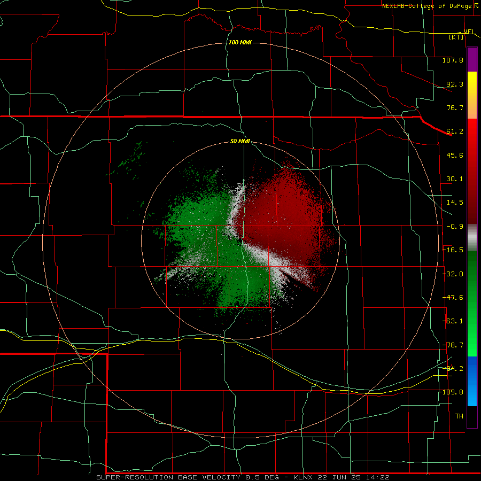Click the 30.1 velocity scale value

[455, 179]
